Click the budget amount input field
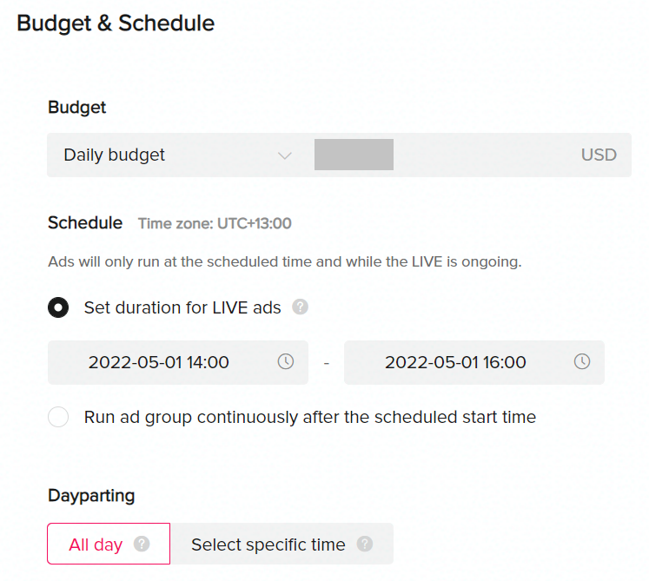Viewport: 649px width, 581px height. [354, 155]
